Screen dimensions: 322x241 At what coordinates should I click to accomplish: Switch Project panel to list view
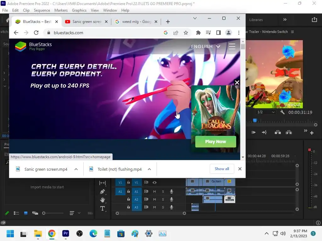coord(16,213)
